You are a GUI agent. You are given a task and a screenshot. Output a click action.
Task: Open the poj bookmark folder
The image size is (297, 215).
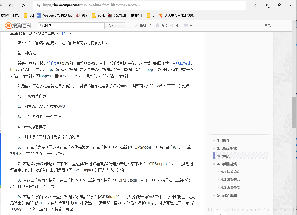click(29, 15)
